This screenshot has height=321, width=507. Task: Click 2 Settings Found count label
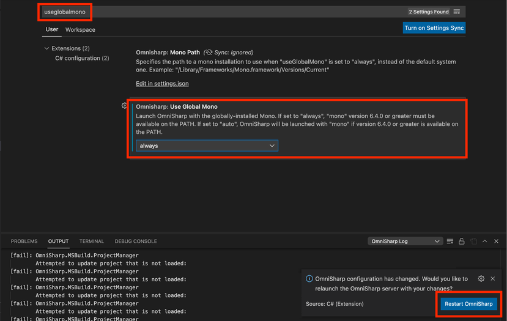click(429, 12)
